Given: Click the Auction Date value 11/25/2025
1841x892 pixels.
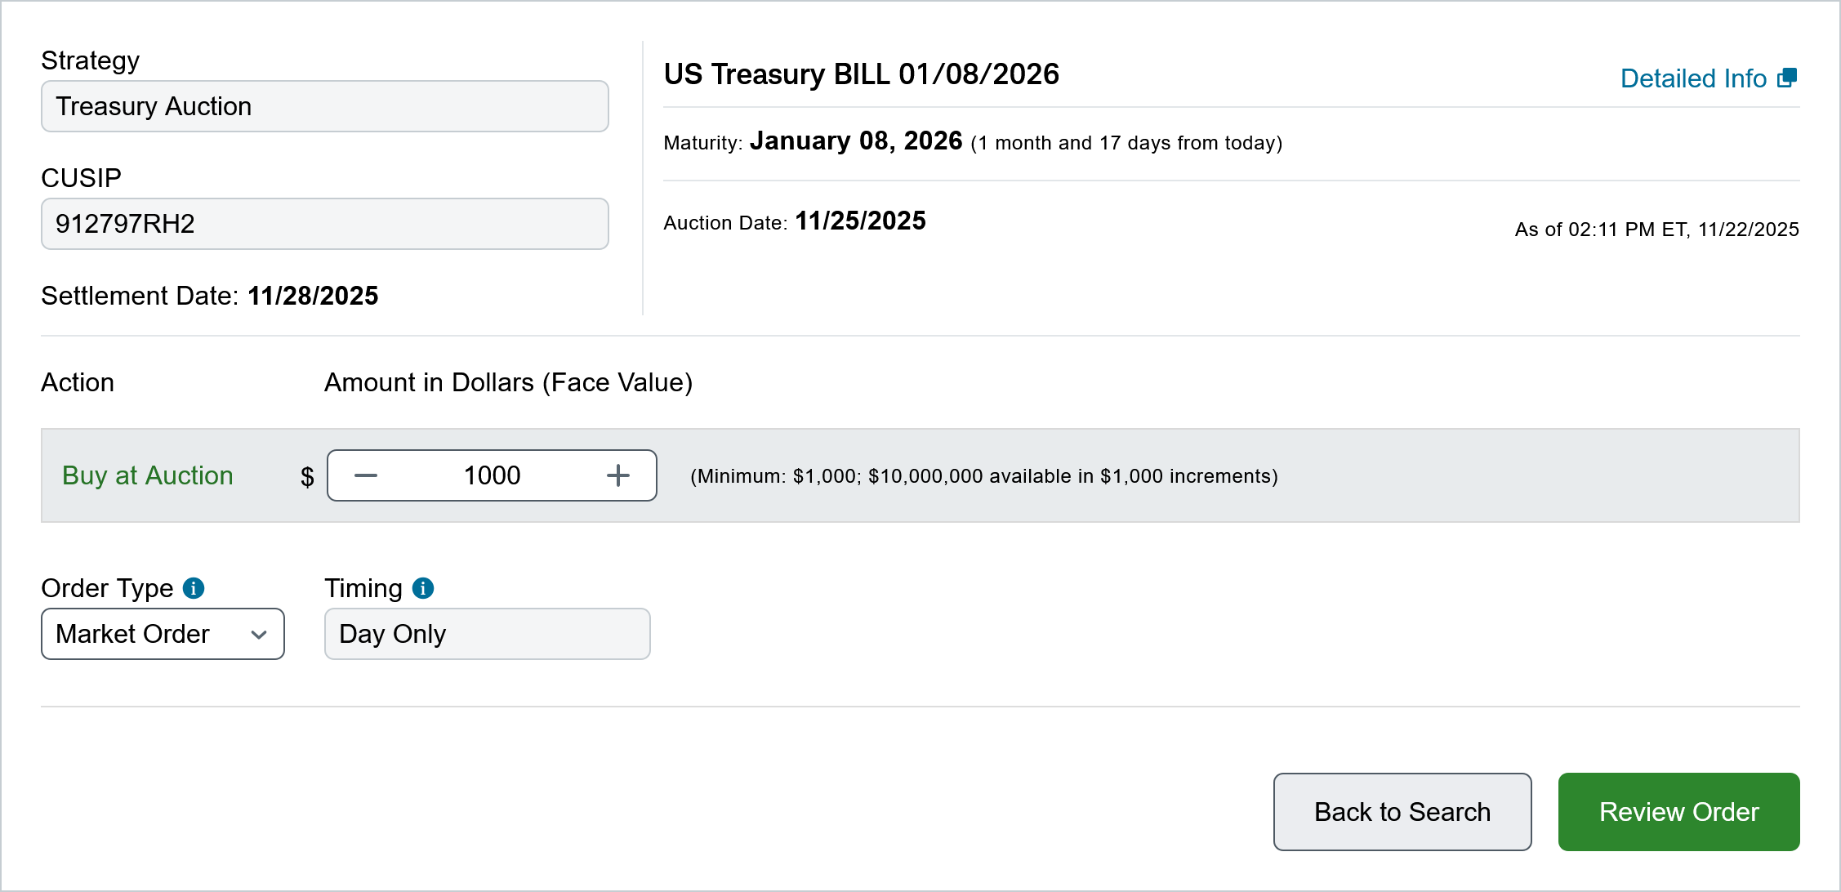Looking at the screenshot, I should click(860, 221).
